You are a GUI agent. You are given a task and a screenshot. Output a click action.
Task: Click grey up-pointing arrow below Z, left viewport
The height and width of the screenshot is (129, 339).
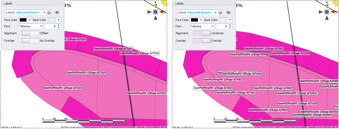(x=155, y=18)
